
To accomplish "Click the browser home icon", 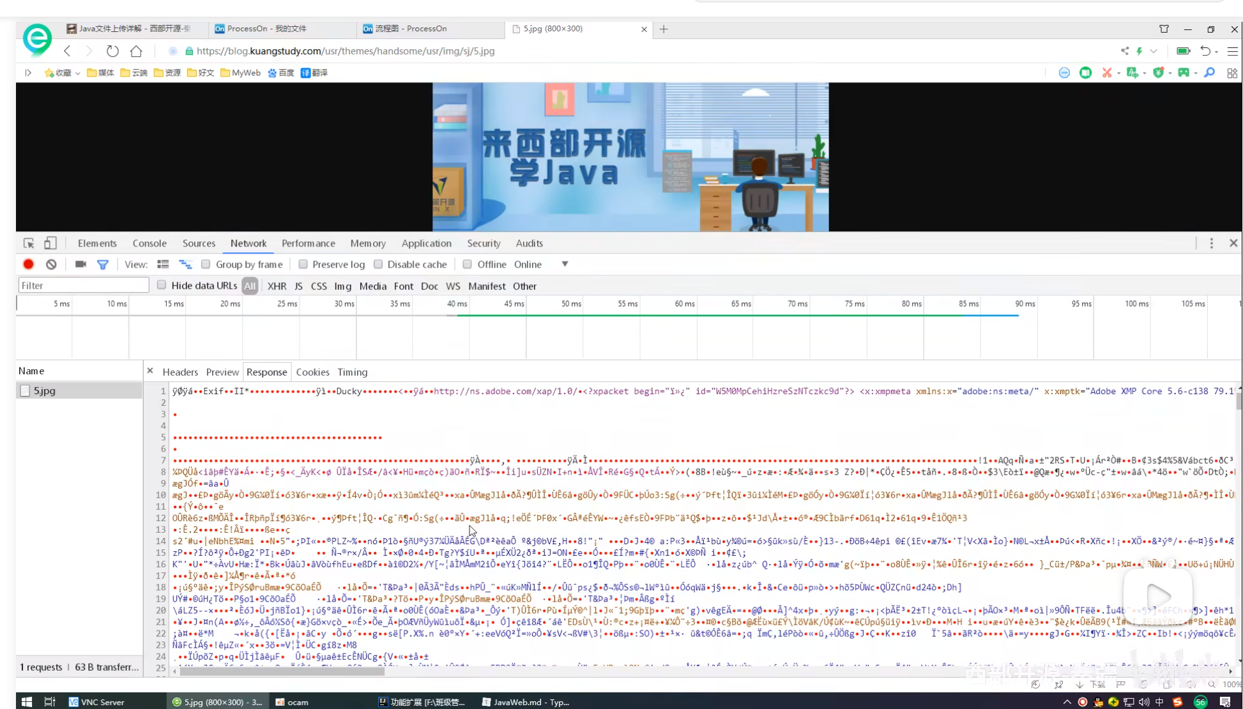I will (136, 51).
